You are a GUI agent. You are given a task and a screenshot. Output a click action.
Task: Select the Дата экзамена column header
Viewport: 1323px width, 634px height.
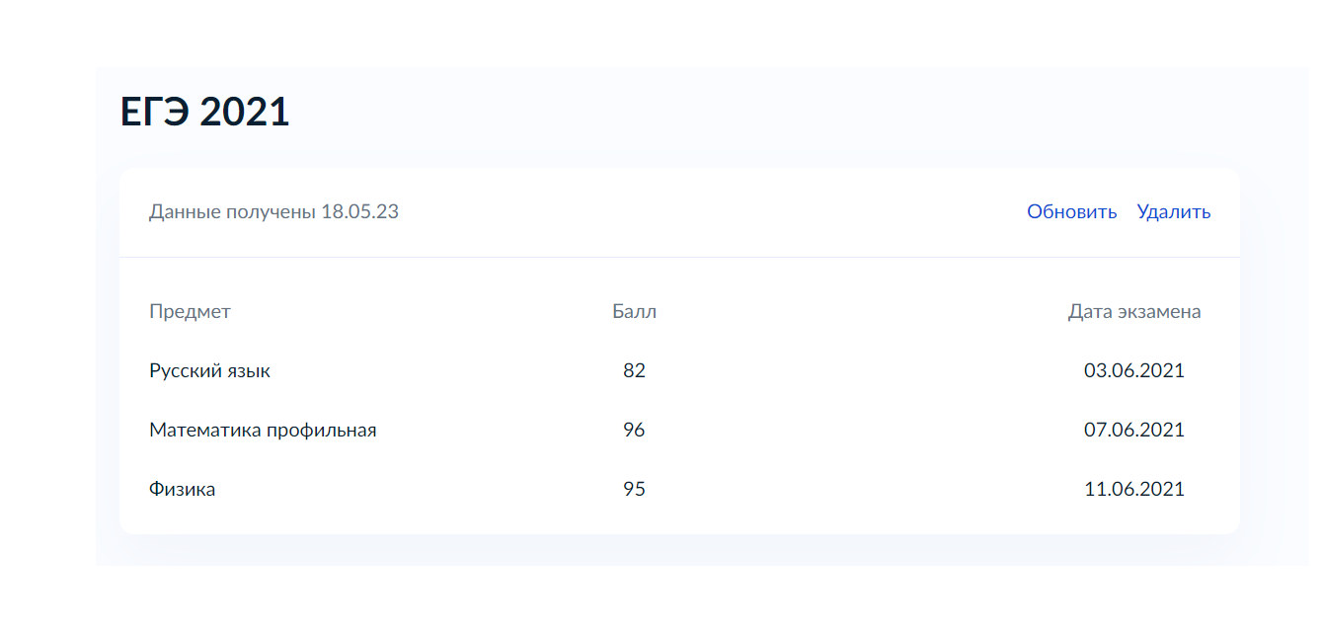pos(1134,312)
